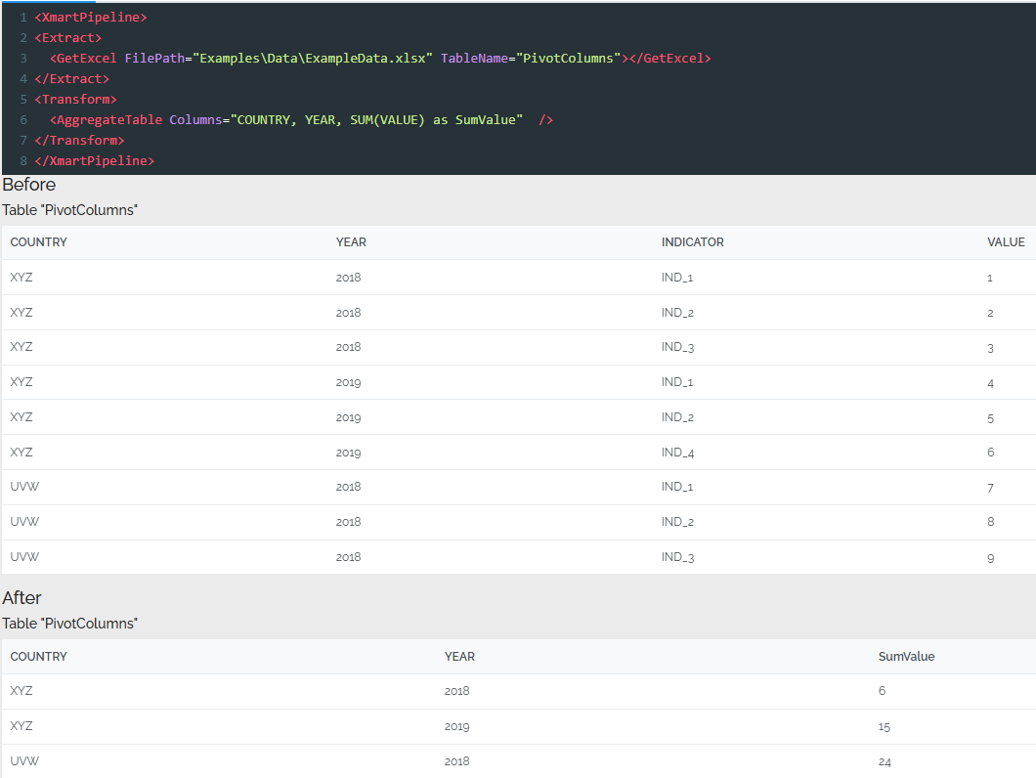Click IND_1 cell in row with value 7
Viewport: 1036px width, 778px height.
(677, 487)
